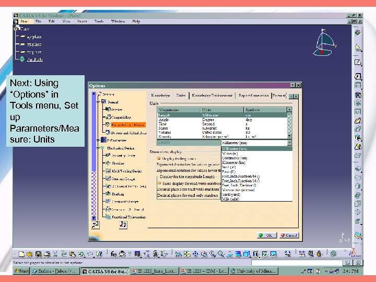376x282 pixels.
Task: Click the units table scrollbar down arrow
Action: pyautogui.click(x=289, y=136)
